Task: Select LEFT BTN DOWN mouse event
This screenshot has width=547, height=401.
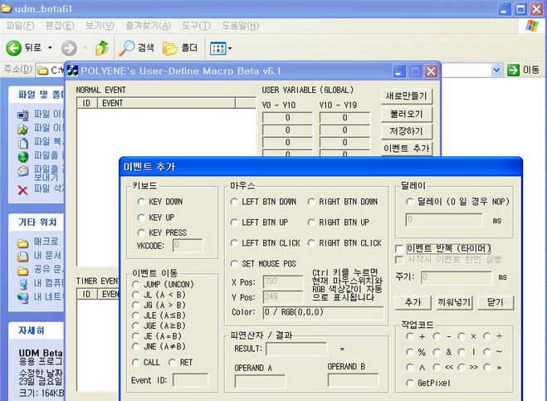Action: [234, 202]
